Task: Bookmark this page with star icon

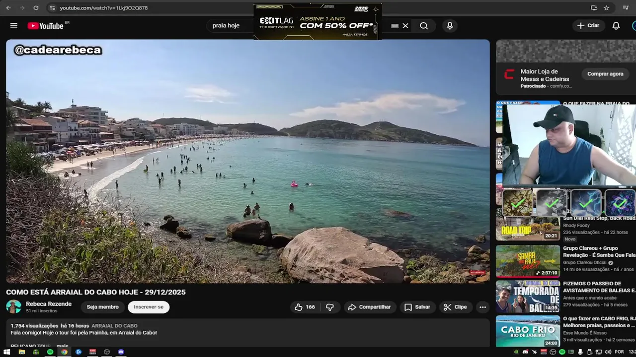Action: [607, 8]
